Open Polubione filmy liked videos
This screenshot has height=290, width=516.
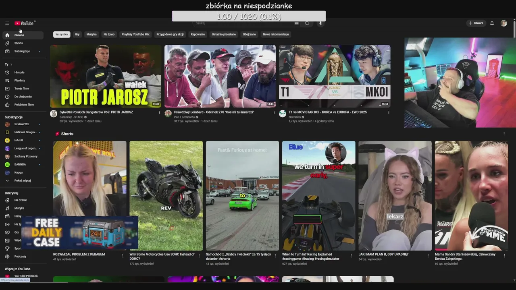tap(23, 105)
